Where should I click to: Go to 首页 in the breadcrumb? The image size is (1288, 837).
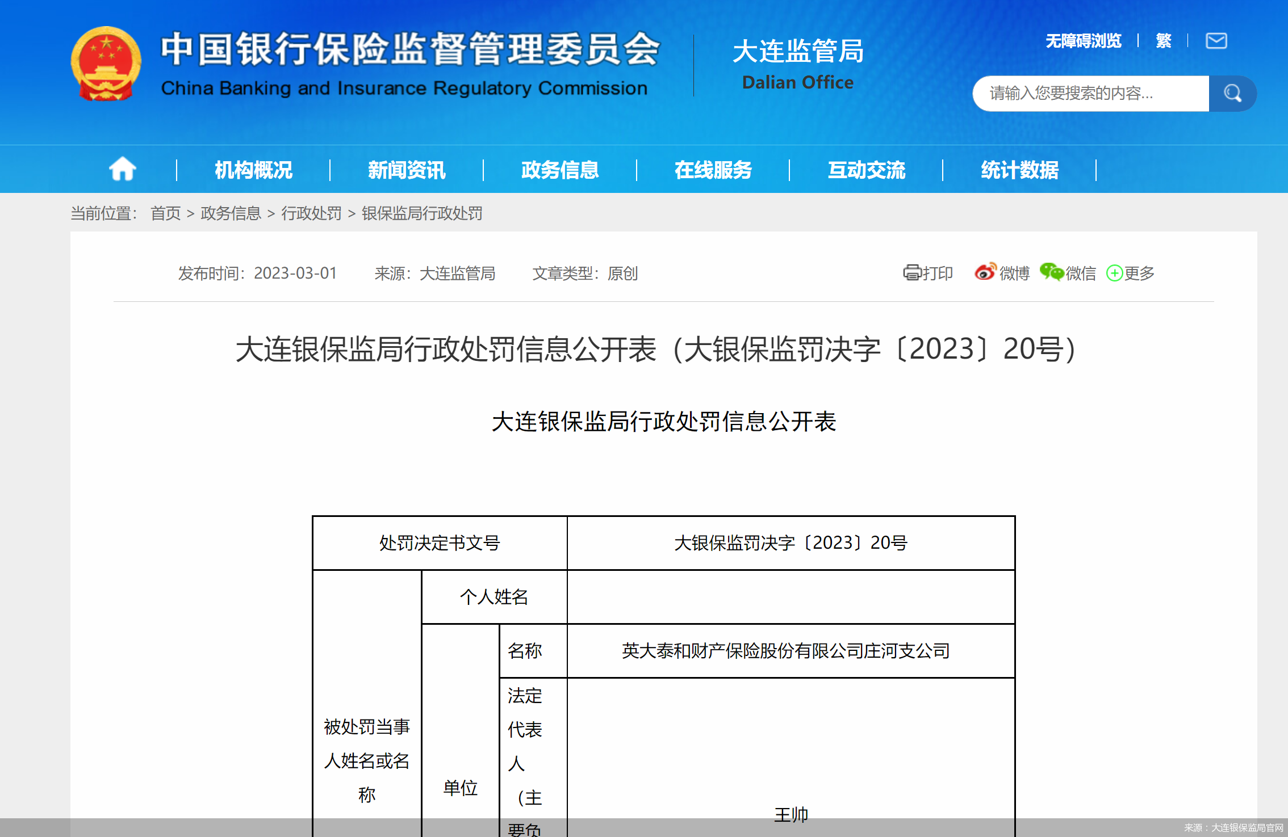coord(165,213)
